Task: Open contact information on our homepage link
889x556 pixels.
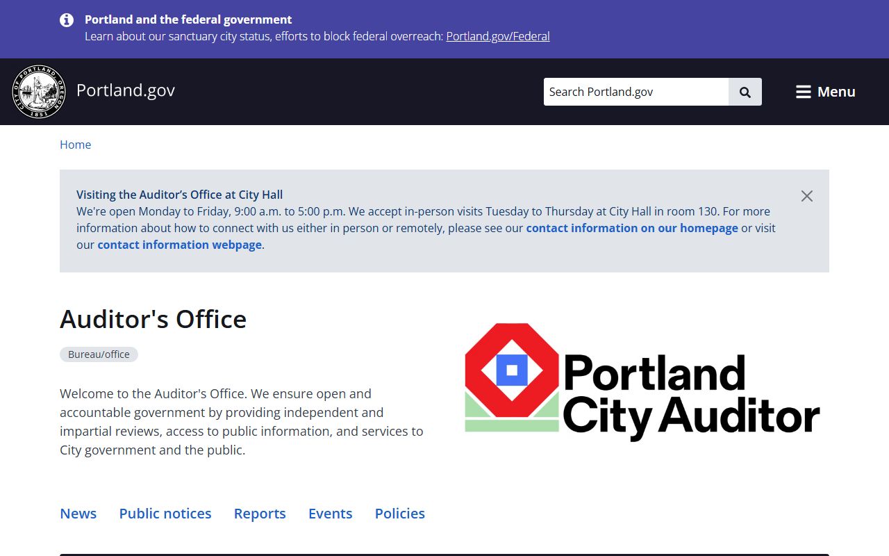Action: click(x=632, y=228)
